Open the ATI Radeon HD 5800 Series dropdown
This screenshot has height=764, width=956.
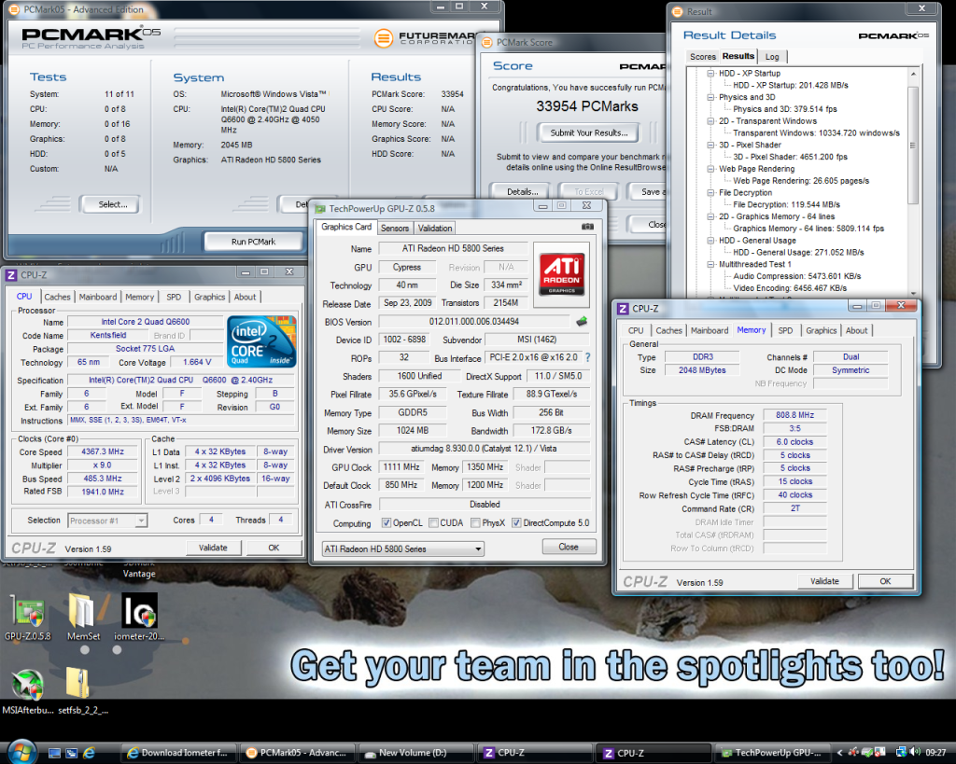[x=403, y=549]
